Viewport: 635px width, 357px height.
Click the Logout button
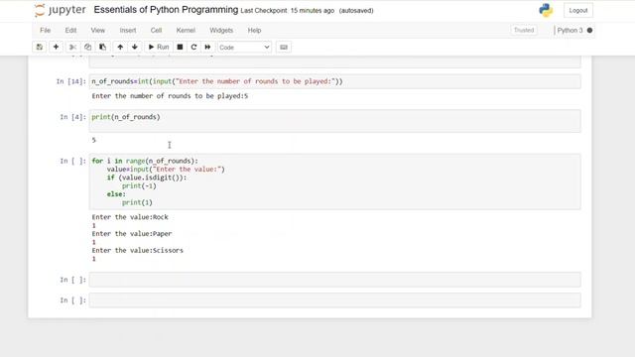click(x=577, y=11)
